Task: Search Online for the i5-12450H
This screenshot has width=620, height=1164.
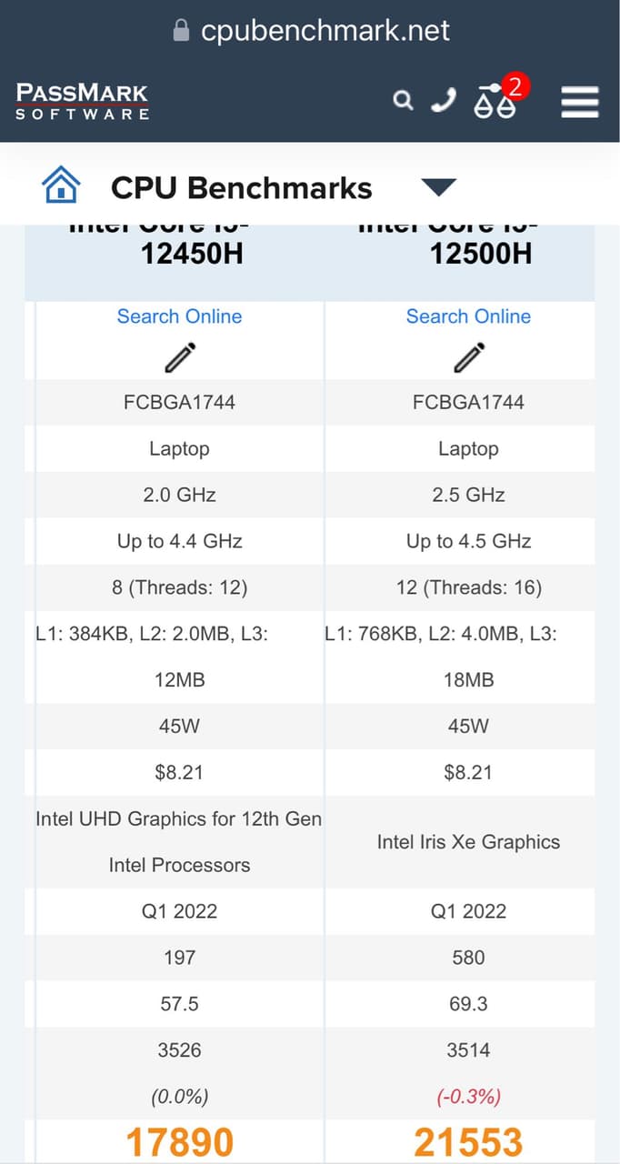Action: 179,316
